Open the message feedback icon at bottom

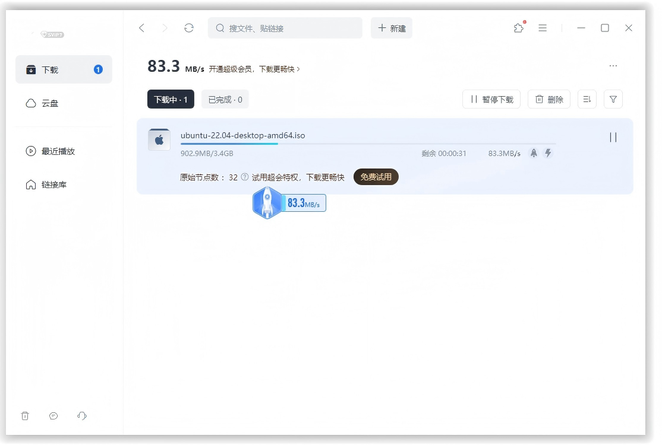(53, 416)
